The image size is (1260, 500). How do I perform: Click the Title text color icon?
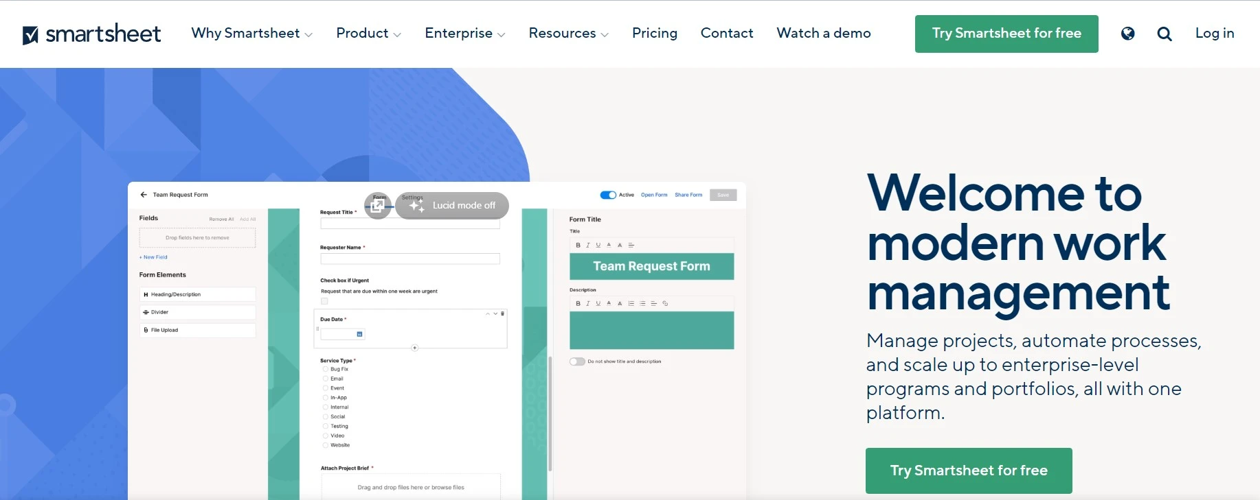click(x=609, y=245)
